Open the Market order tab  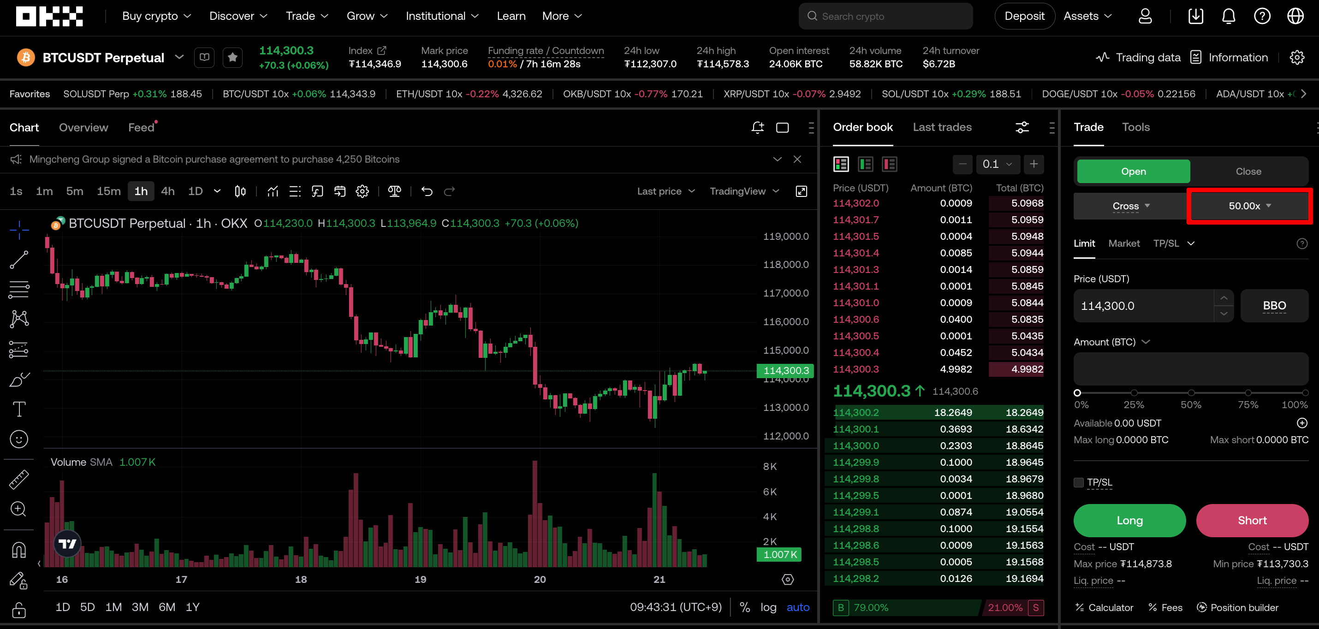1123,243
